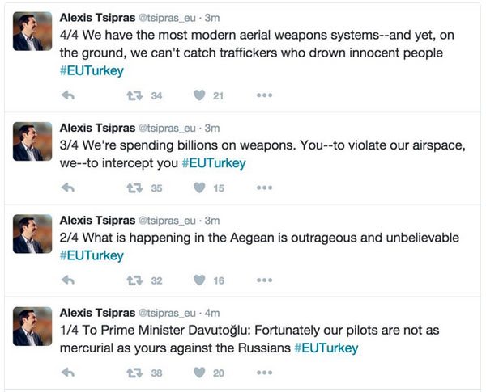
Task: Reply to the 2/4 Aegean tweet
Action: click(x=68, y=280)
